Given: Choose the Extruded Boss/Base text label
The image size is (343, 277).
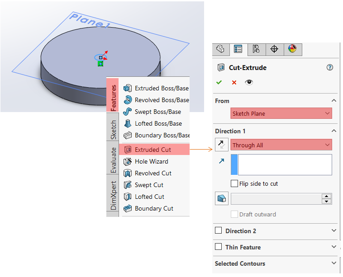Looking at the screenshot, I should pos(162,88).
